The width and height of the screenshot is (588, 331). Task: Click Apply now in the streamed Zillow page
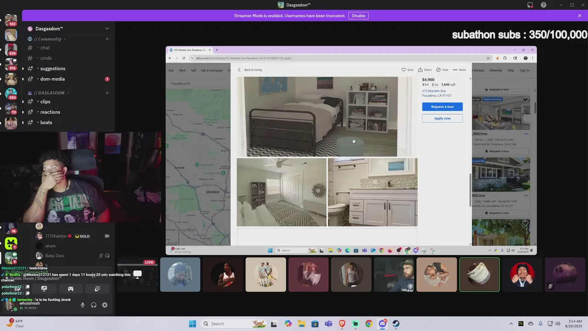coord(442,118)
